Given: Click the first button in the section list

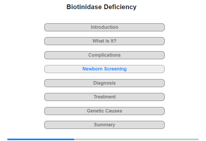Looking at the screenshot, I should [x=104, y=27].
